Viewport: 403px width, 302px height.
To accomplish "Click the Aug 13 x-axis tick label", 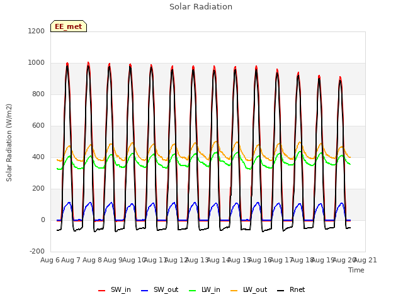I will (197, 260).
